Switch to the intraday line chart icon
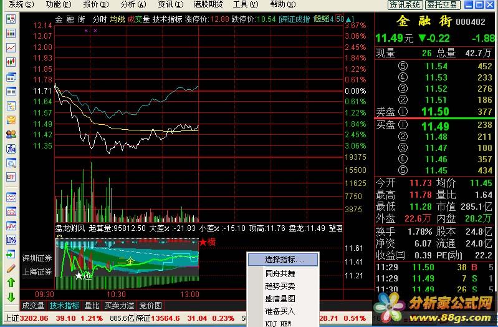498x327 pixels. click(11, 47)
